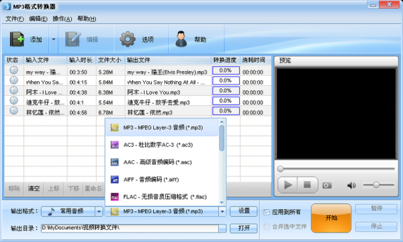Image resolution: width=403 pixels, height=242 pixels.
Task: Open the output directory dropdown arrow
Action: [x=222, y=228]
